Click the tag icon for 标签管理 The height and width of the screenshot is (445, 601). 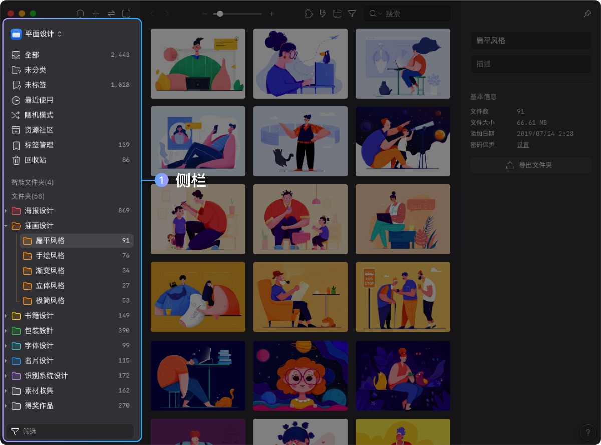click(x=16, y=145)
